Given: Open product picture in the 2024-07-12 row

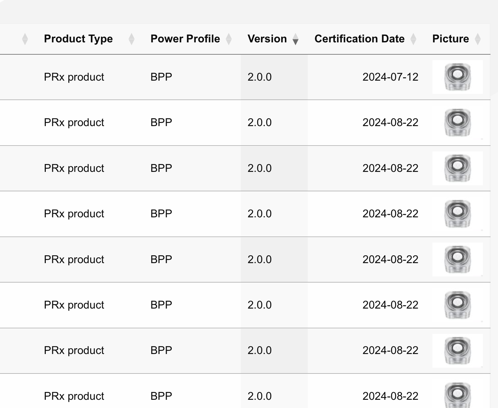Looking at the screenshot, I should click(x=457, y=77).
